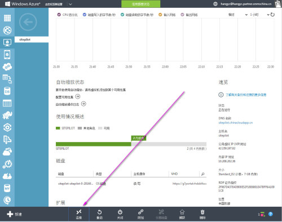Open the MySQL database MY icon
Viewport: 282px width, 222px height.
(x=7, y=188)
